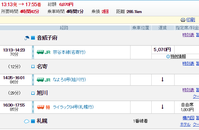The height and width of the screenshot is (130, 199).
Task: Click the (29分) transfer wait at 旭川
Action: (x=14, y=93)
